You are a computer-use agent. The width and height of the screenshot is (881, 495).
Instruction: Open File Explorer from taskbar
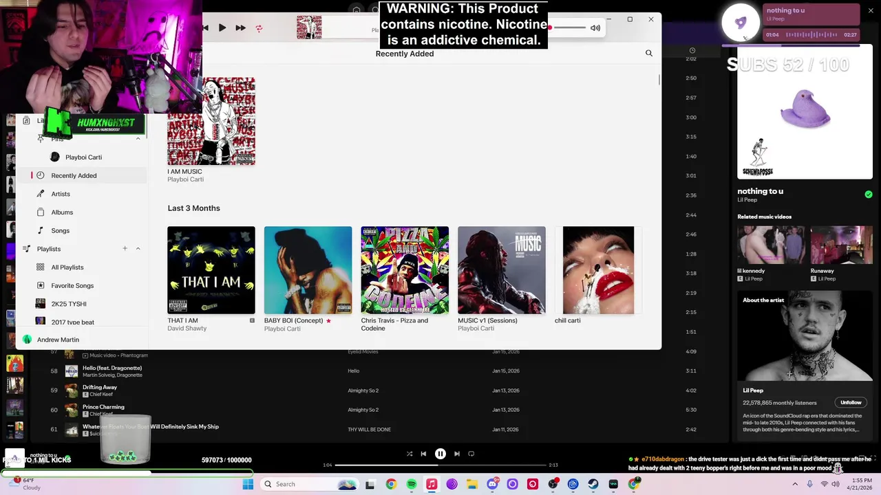pos(471,484)
